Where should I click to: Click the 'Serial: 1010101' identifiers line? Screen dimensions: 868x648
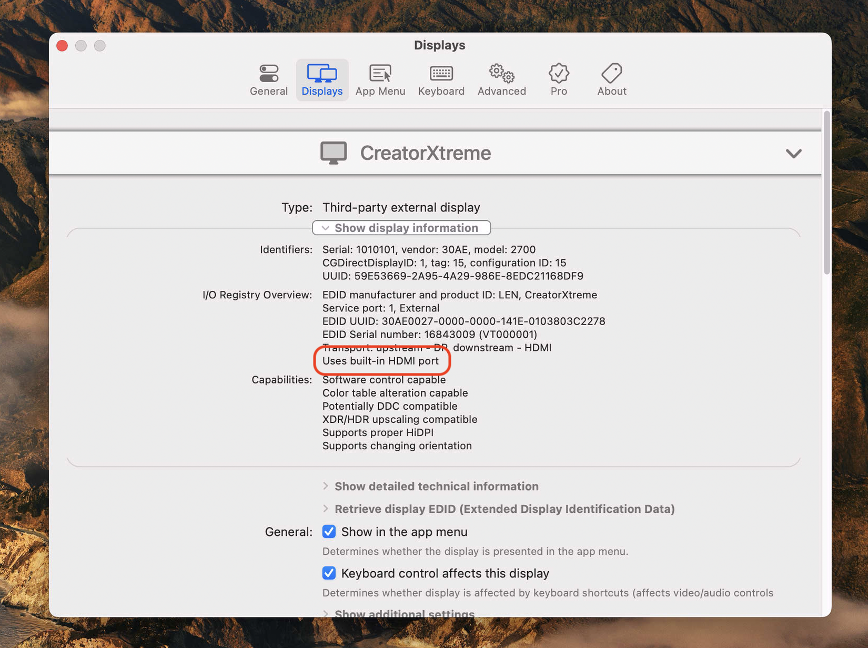coord(429,249)
